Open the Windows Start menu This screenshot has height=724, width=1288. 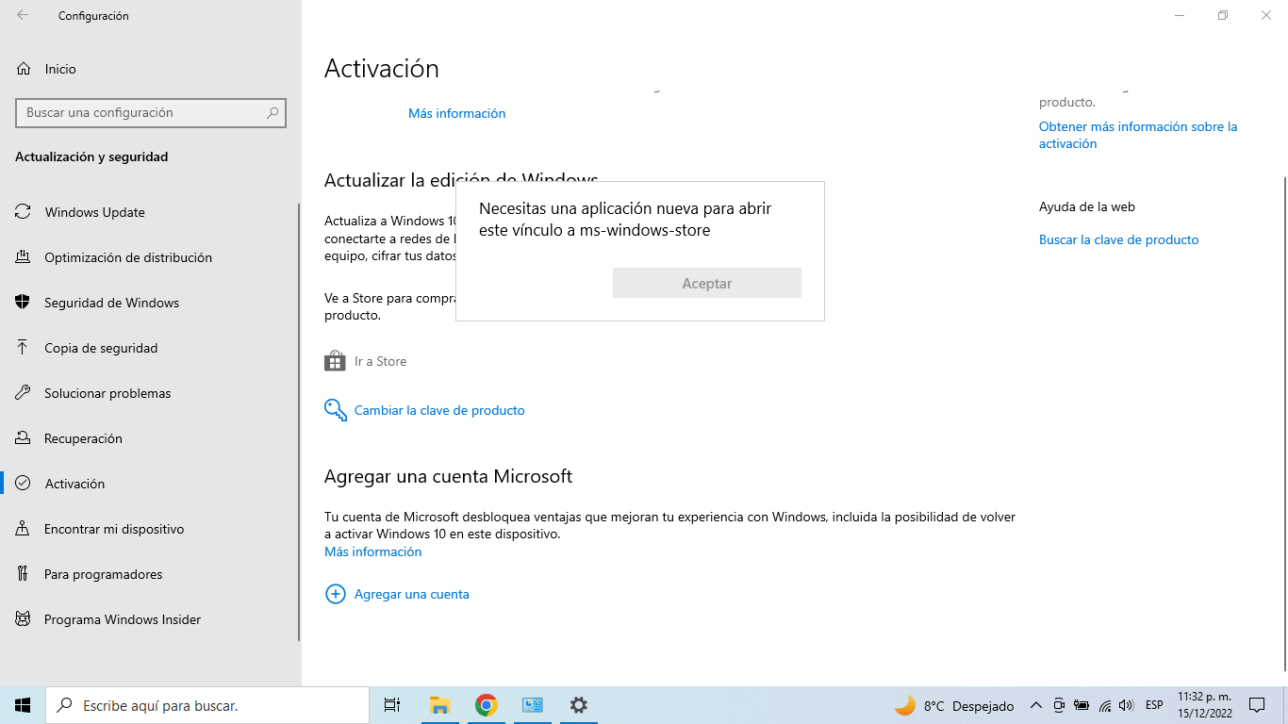click(23, 705)
